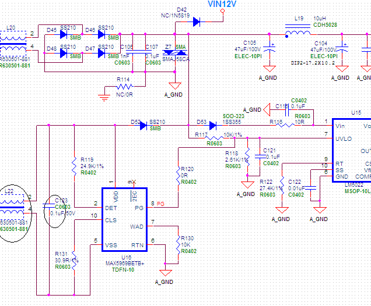371x306 pixels.
Task: Select the Z7 TVS diode symbol
Action: tap(175, 52)
